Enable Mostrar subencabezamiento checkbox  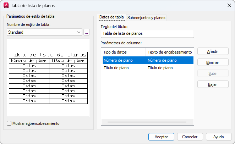pyautogui.click(x=9, y=123)
